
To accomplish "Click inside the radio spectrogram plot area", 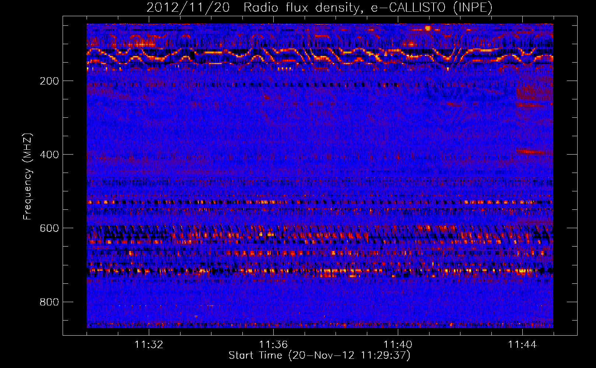I will 320,176.
